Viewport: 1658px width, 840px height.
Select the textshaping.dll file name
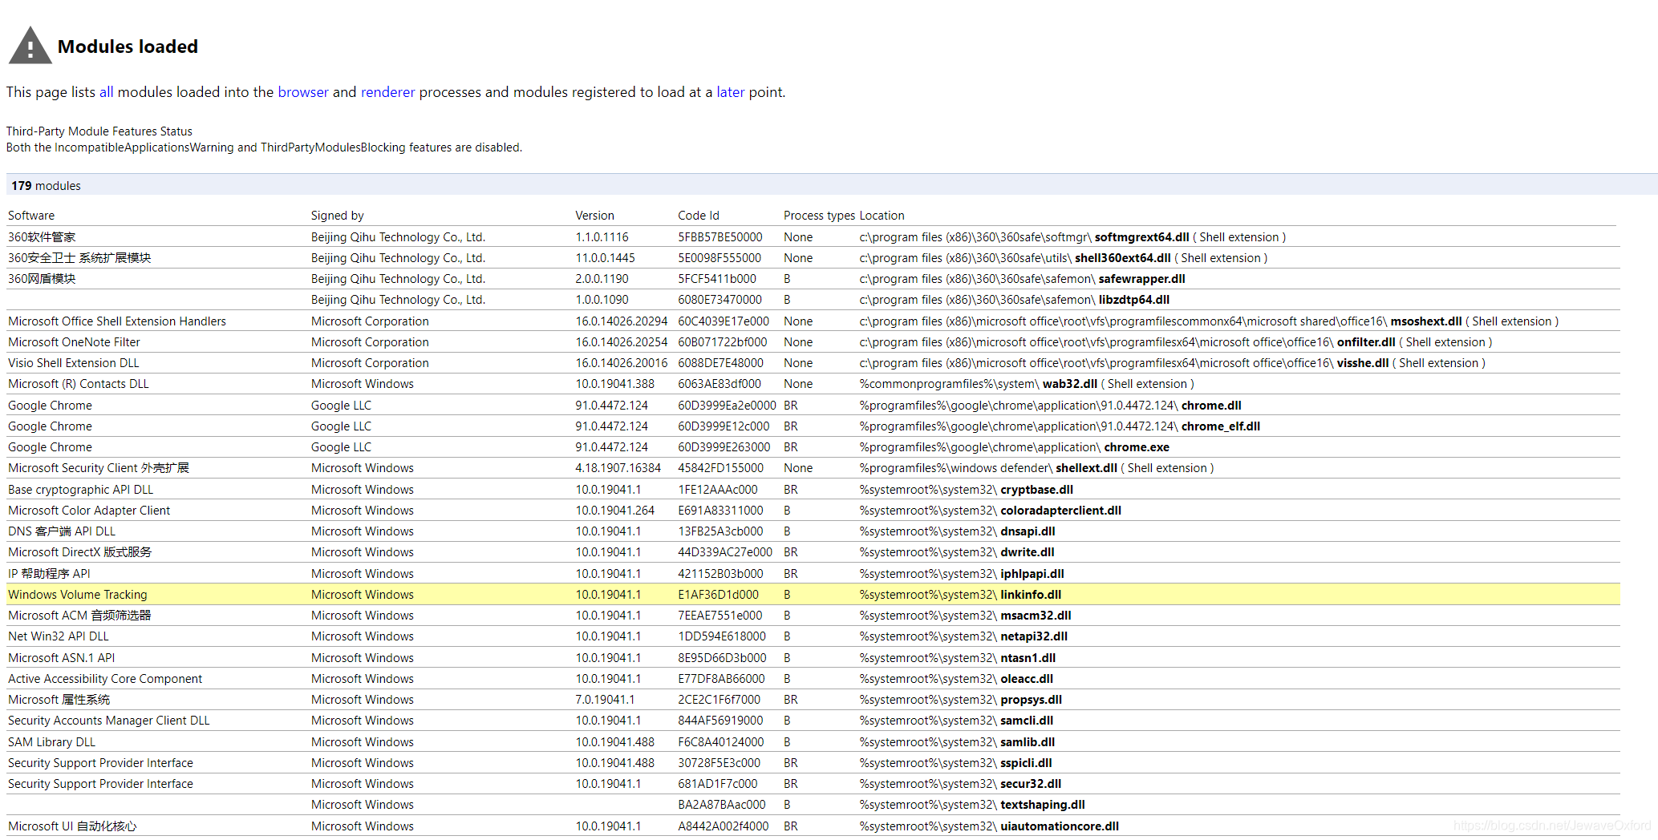1043,805
